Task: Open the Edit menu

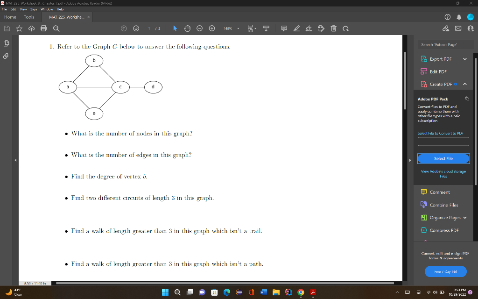Action: click(x=13, y=9)
